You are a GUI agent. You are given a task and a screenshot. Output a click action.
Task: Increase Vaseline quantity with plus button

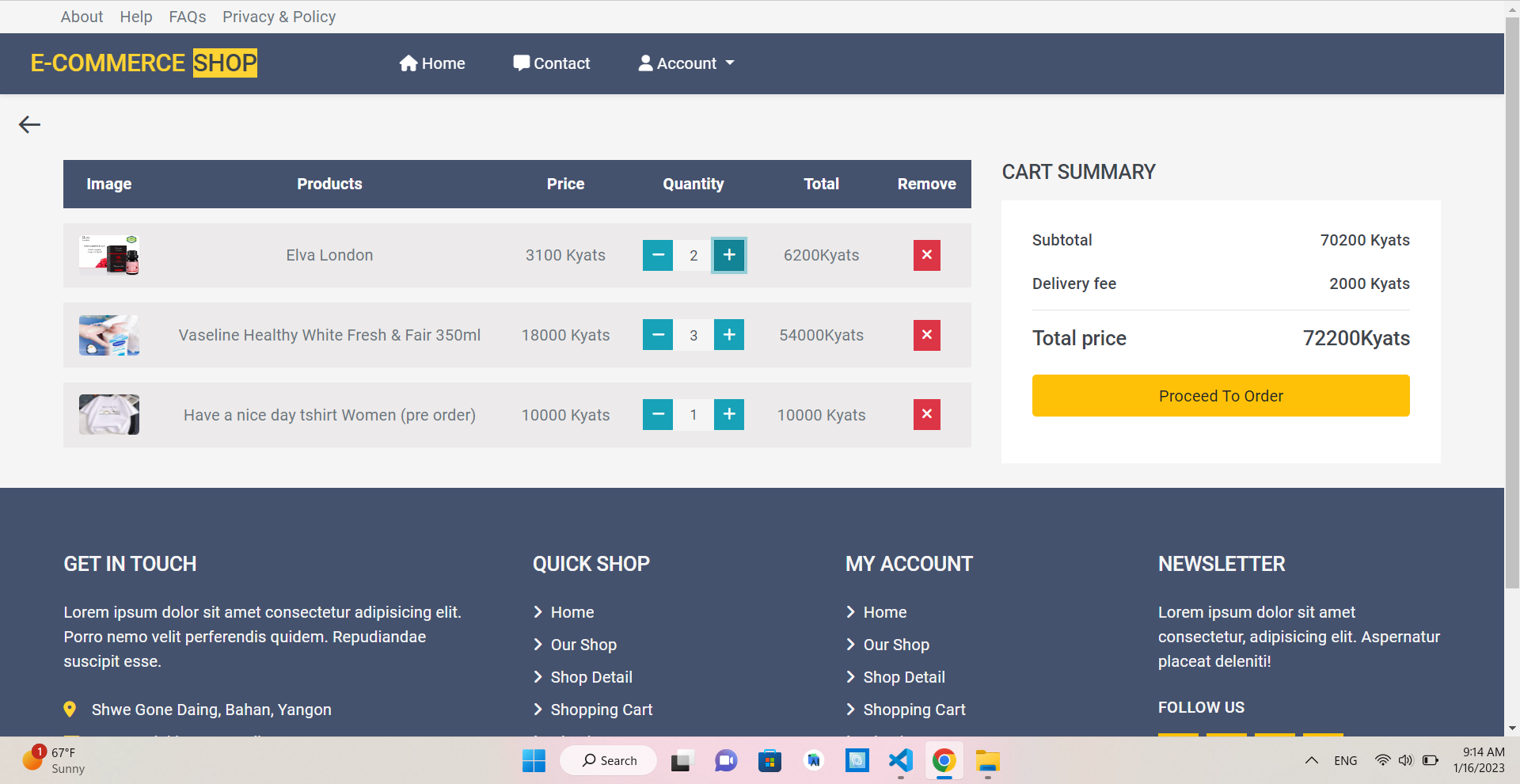click(x=728, y=335)
